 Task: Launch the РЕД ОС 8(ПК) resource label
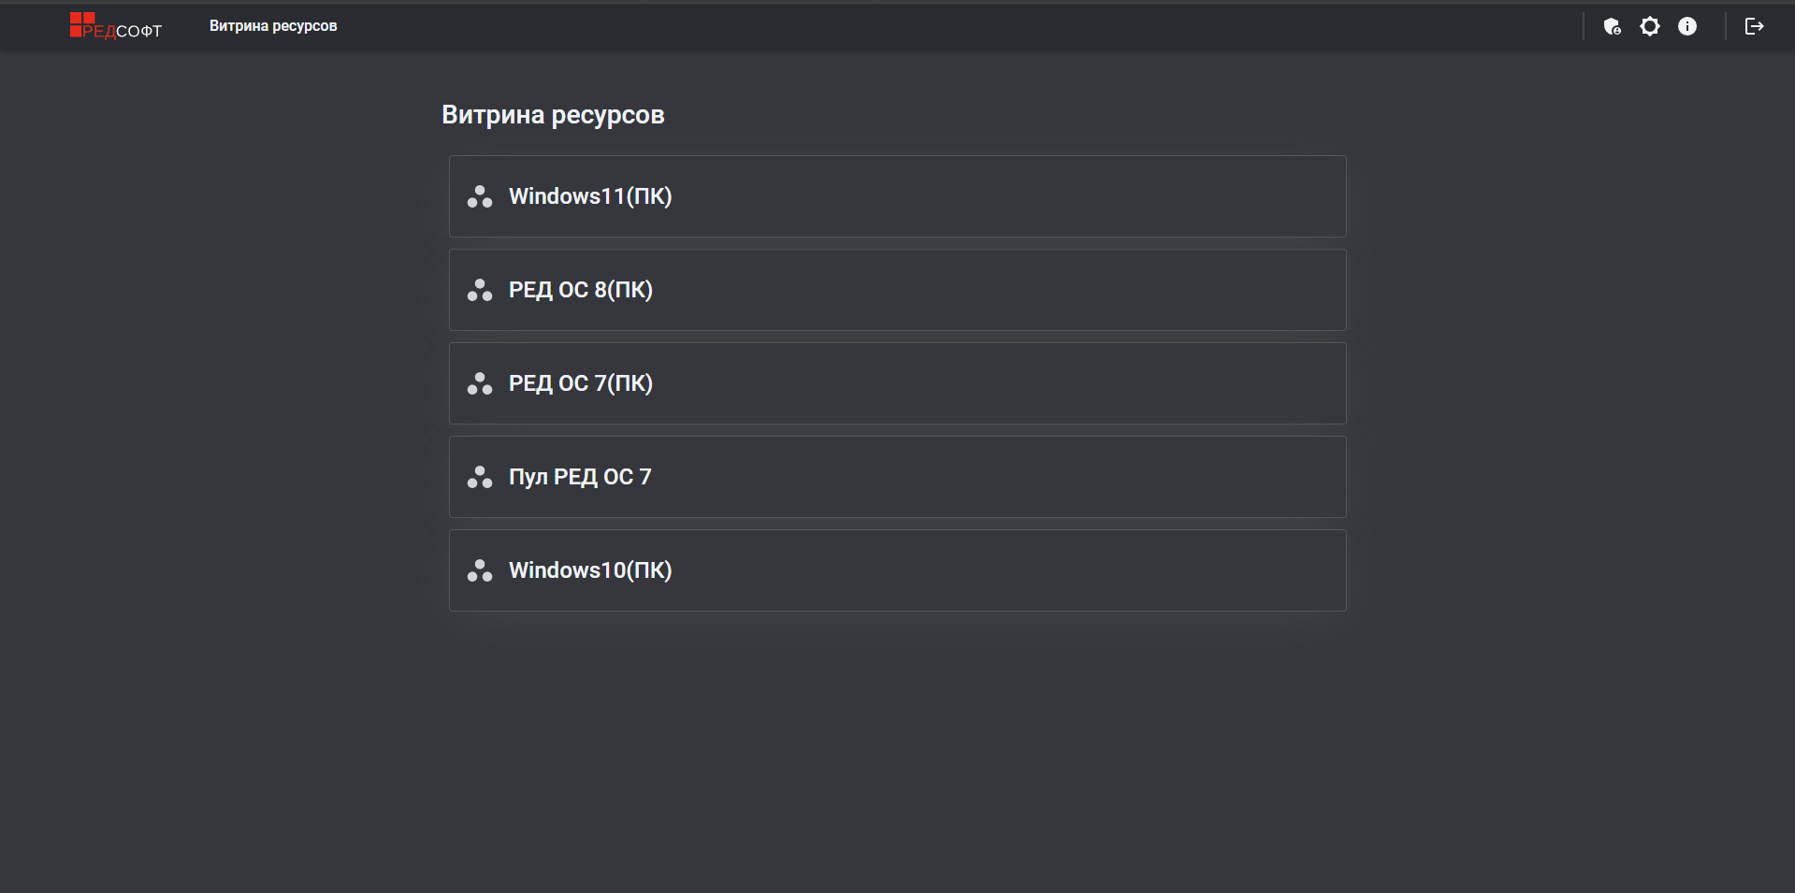(581, 290)
